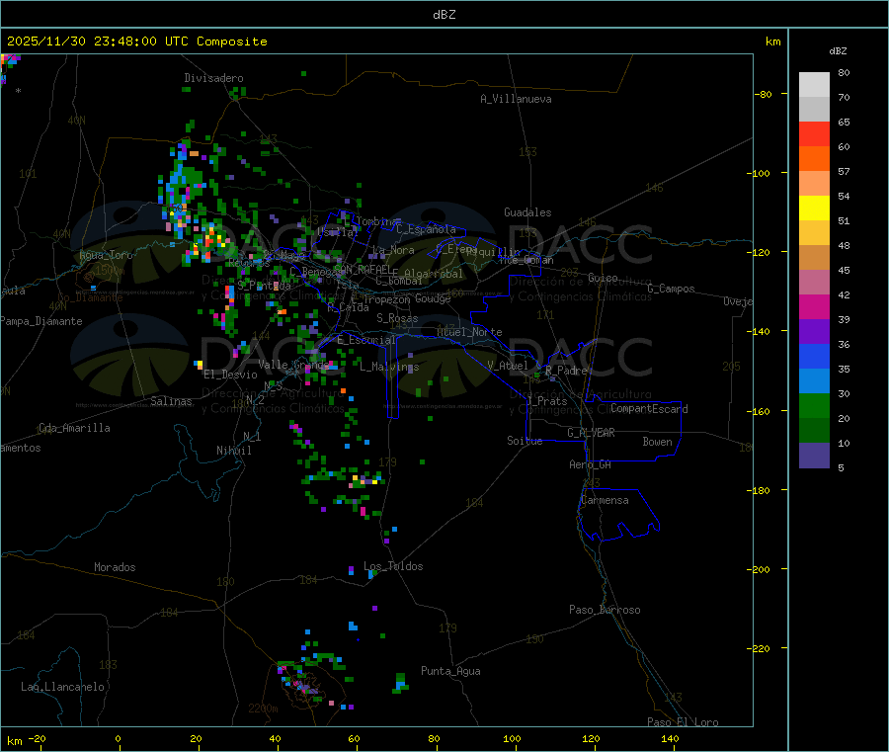
Task: Click the 'Soitue' place label
Action: [525, 441]
